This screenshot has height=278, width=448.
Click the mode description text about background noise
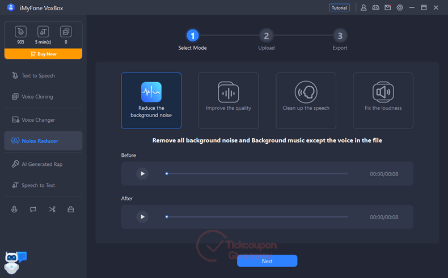coord(267,140)
